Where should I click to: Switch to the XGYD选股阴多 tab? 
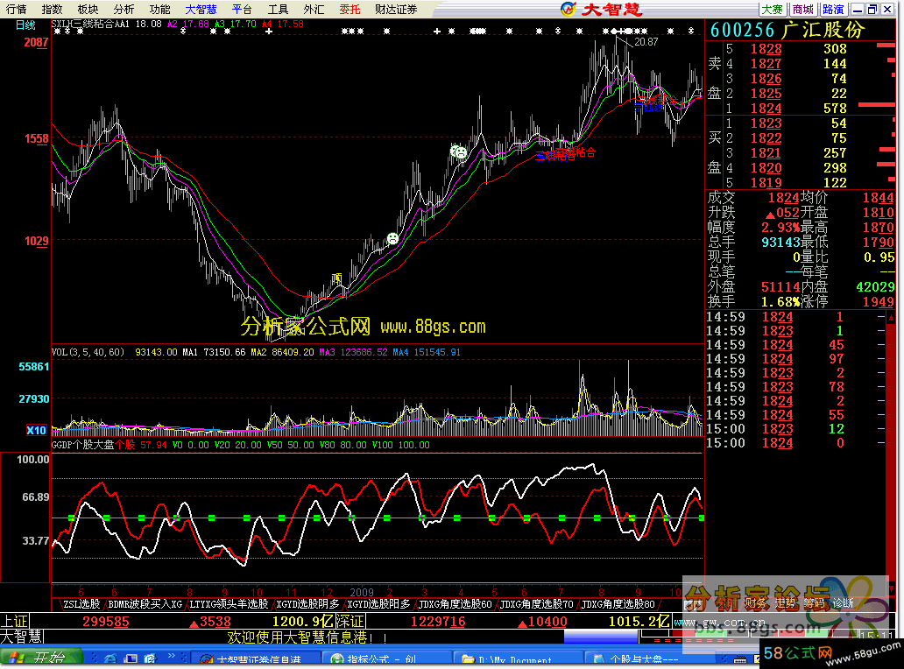tap(307, 604)
